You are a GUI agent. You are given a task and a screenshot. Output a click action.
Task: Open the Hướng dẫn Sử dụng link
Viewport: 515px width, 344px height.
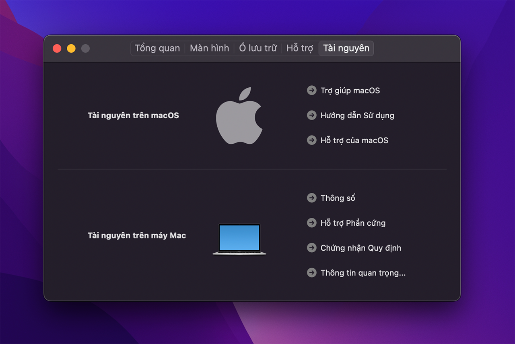pos(357,115)
